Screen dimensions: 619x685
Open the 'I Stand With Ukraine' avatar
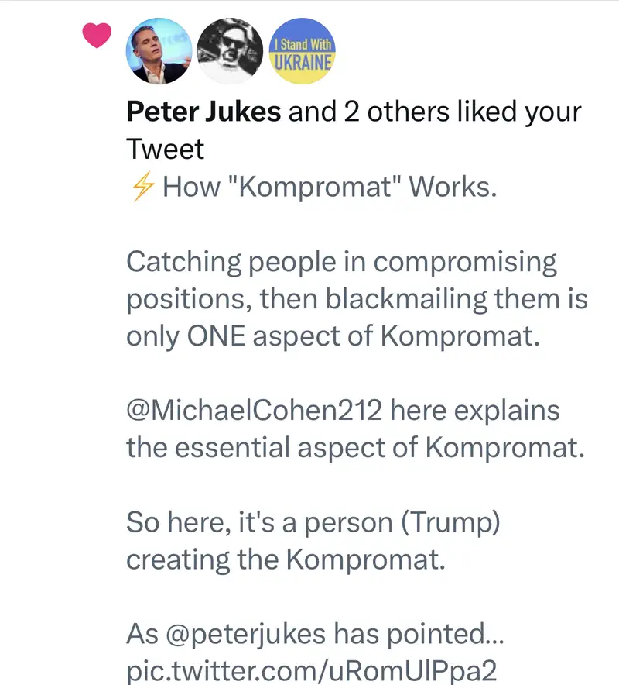click(301, 51)
